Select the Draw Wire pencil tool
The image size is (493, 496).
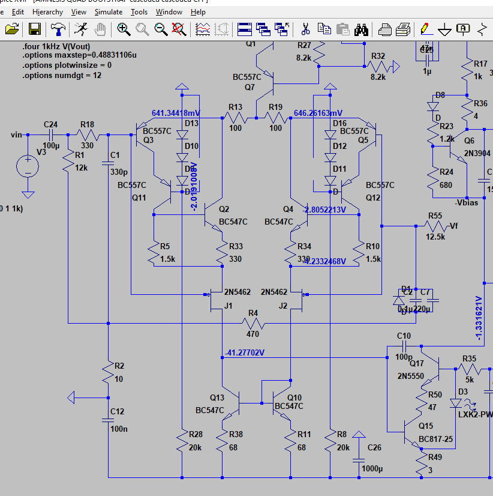(x=426, y=29)
